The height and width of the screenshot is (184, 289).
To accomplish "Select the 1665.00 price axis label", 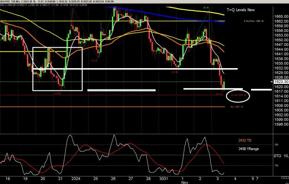I will click(x=281, y=16).
